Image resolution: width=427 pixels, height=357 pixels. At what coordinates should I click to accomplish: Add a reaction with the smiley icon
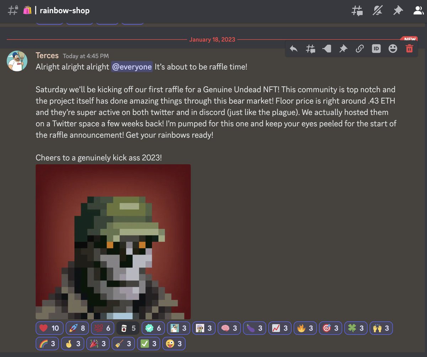(393, 49)
